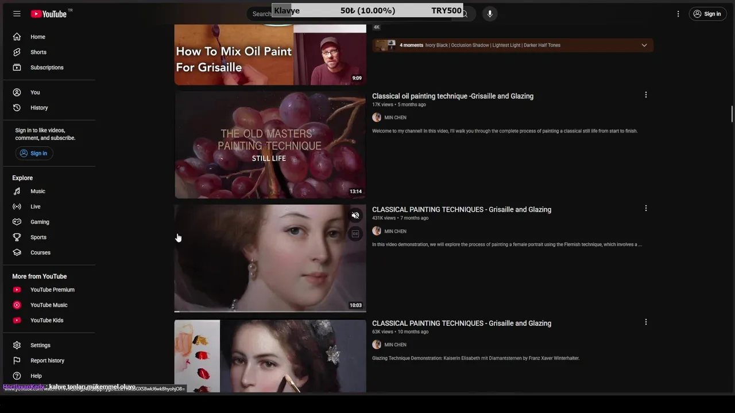Click the voice search microphone icon
Image resolution: width=735 pixels, height=413 pixels.
[490, 14]
